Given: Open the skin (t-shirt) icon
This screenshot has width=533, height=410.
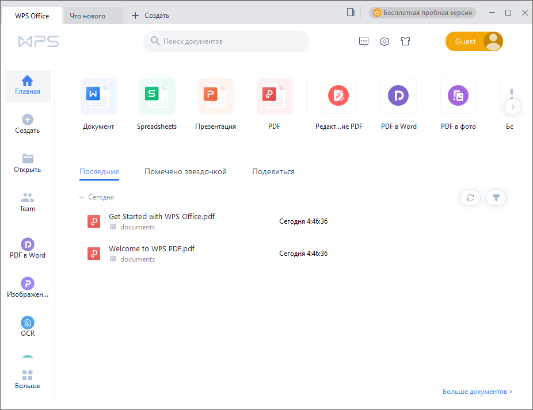Looking at the screenshot, I should point(405,41).
